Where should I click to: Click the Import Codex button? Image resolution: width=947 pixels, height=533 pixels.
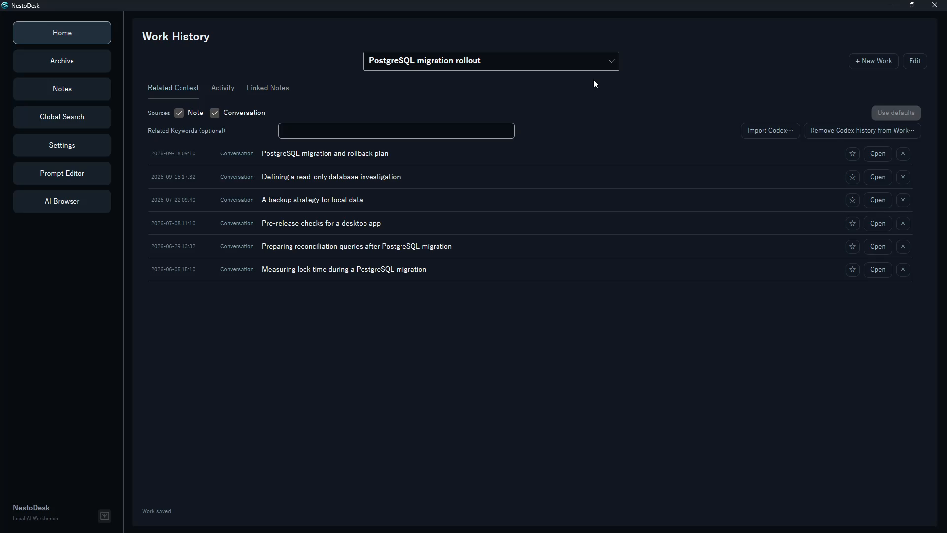click(x=770, y=131)
